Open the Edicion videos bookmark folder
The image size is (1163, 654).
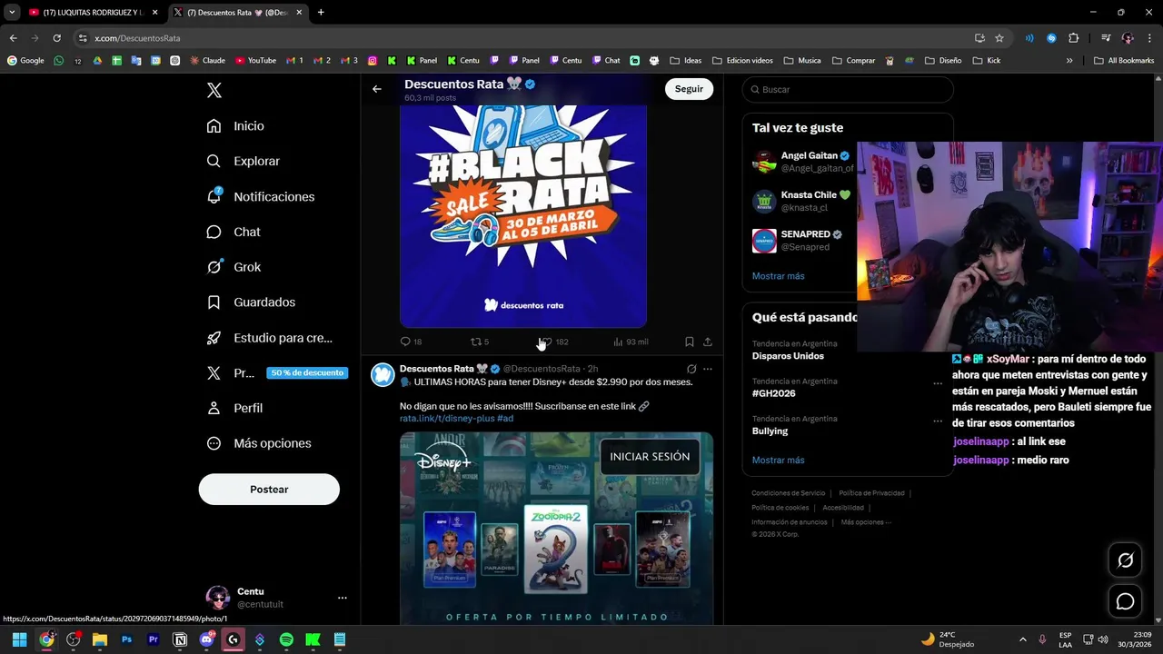(x=742, y=61)
